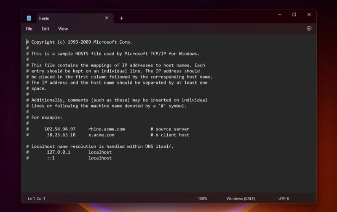Click the localhost name resolution comment line
The image size is (337, 212).
(100, 146)
